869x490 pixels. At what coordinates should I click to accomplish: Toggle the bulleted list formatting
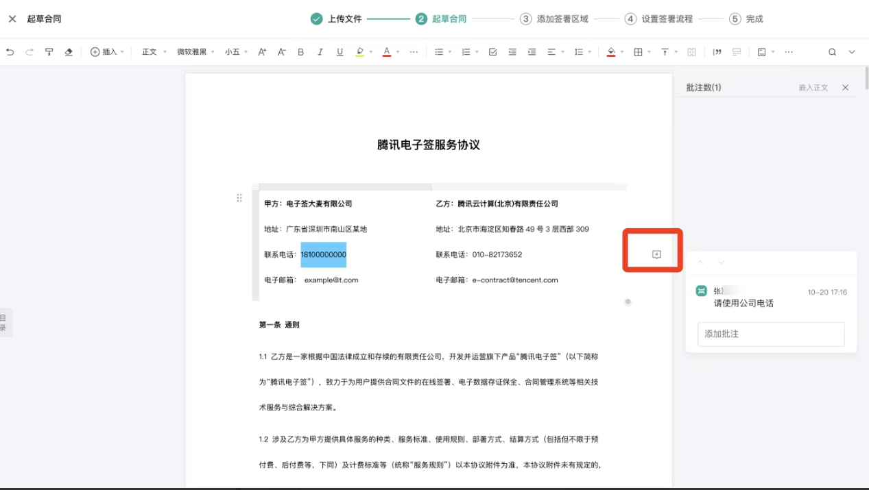click(x=440, y=51)
